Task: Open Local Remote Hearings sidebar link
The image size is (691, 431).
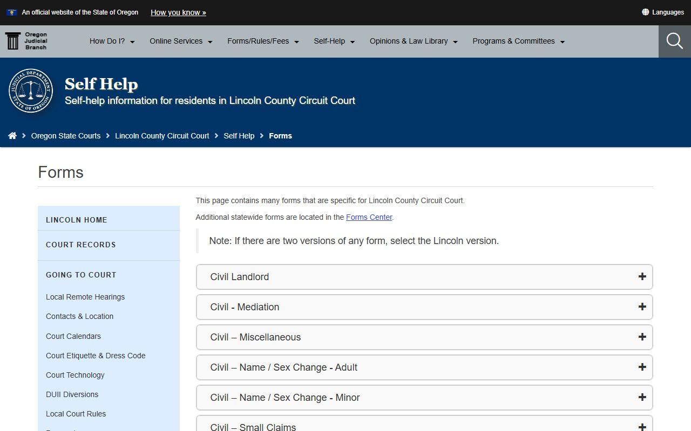Action: tap(85, 297)
